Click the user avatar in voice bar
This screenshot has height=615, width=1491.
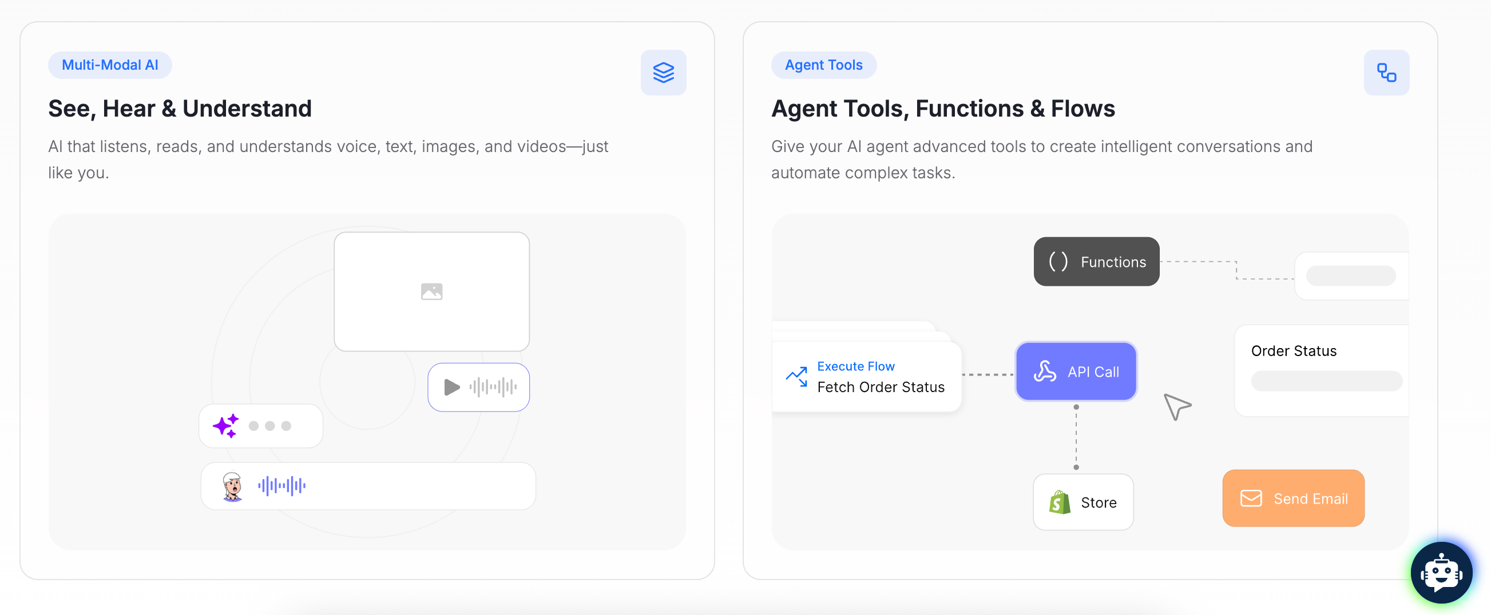[x=233, y=486]
